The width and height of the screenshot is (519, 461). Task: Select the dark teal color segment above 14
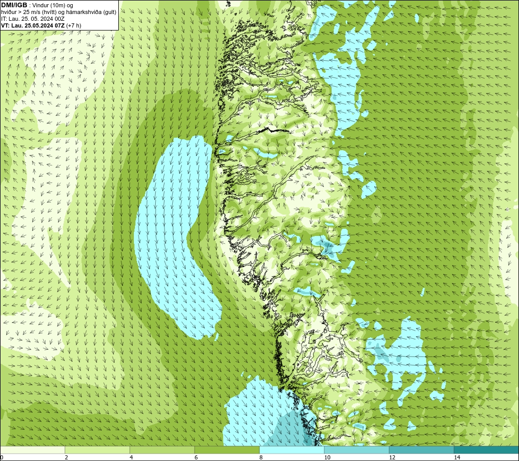click(x=486, y=450)
